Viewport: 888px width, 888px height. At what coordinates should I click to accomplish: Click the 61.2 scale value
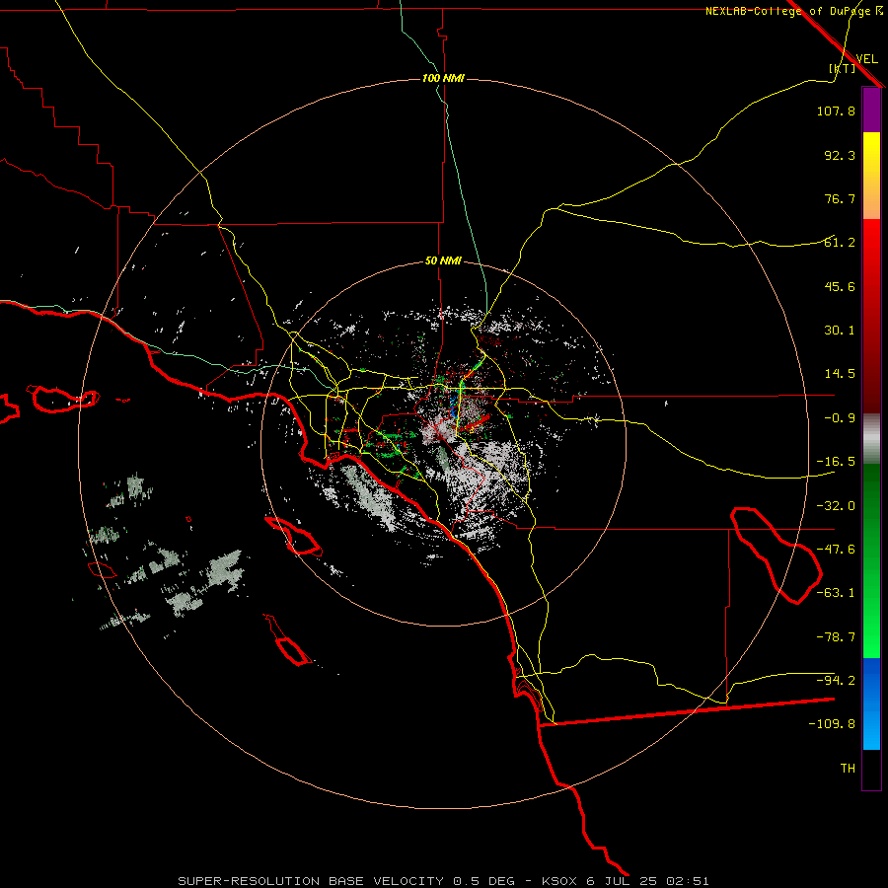[840, 243]
